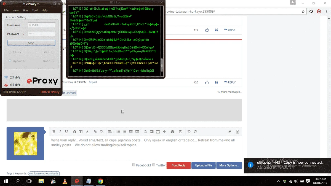Show hidden system tray icons
The width and height of the screenshot is (331, 186).
(279, 181)
